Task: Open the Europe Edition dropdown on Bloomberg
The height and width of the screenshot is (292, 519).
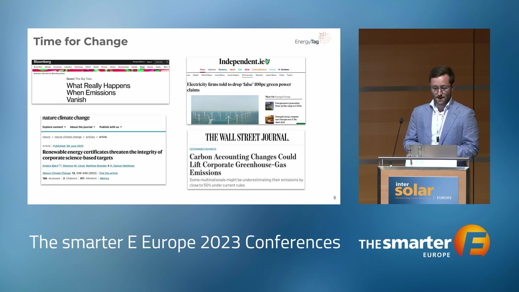Action: 139,62
